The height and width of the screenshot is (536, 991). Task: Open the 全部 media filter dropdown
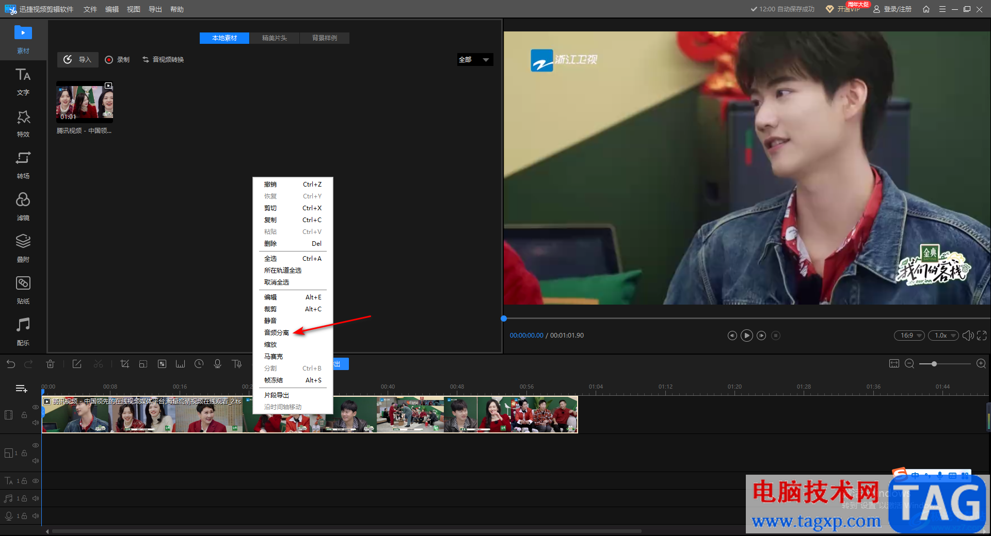point(475,60)
